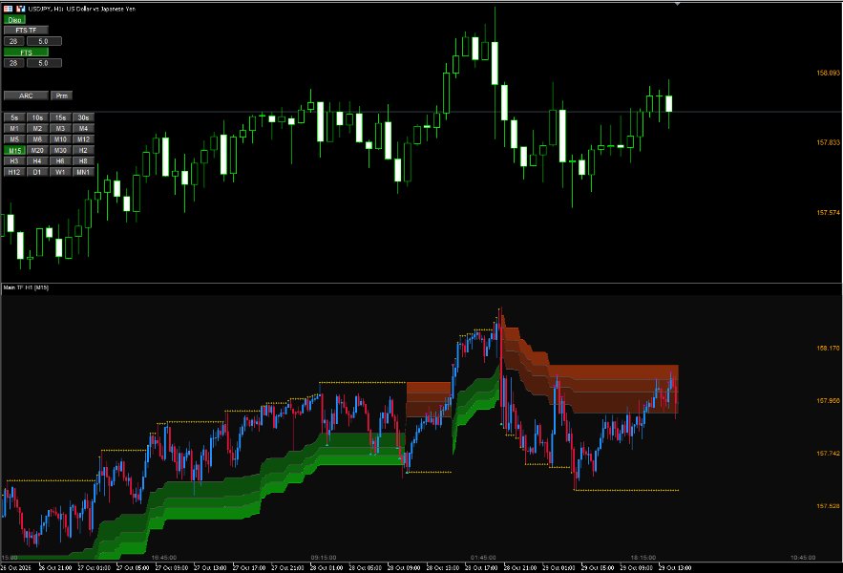Click the 26 Oct 2026 date label

[x=16, y=568]
